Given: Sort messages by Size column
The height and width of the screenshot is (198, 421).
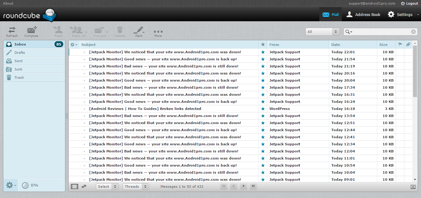Looking at the screenshot, I should [383, 45].
